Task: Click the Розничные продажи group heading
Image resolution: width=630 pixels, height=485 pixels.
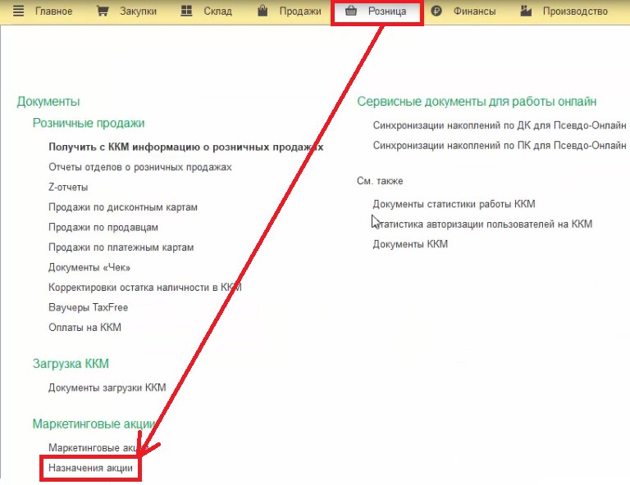Action: coord(89,123)
